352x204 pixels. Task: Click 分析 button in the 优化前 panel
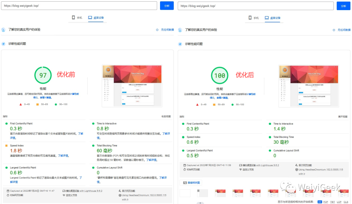[x=167, y=6]
